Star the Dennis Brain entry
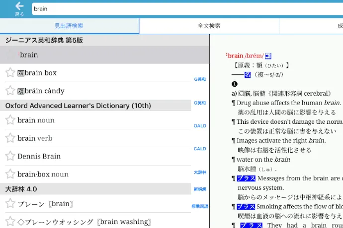Screen dimensions: 343x228 (x=10, y=156)
